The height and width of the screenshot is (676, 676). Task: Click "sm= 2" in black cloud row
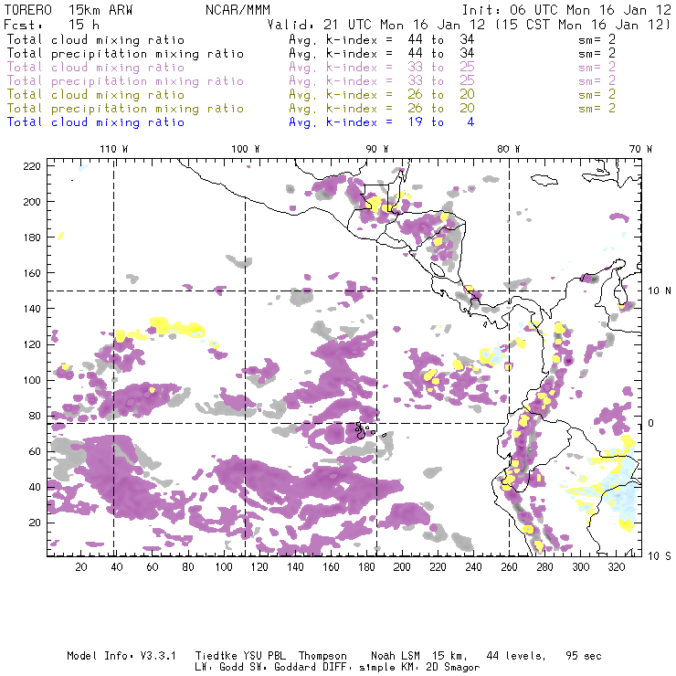[x=597, y=39]
